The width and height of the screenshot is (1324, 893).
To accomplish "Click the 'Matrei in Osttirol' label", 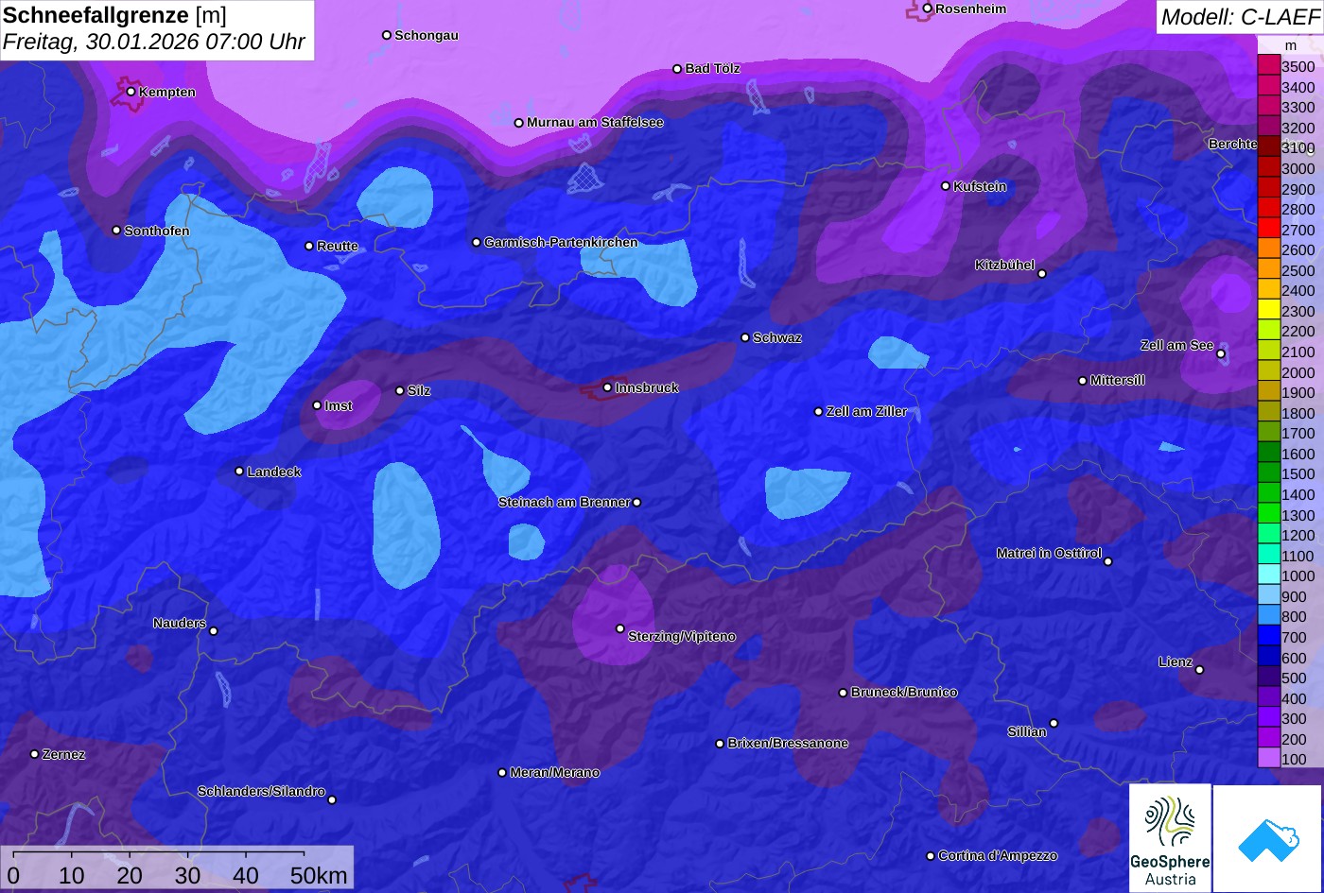I will (x=1049, y=554).
